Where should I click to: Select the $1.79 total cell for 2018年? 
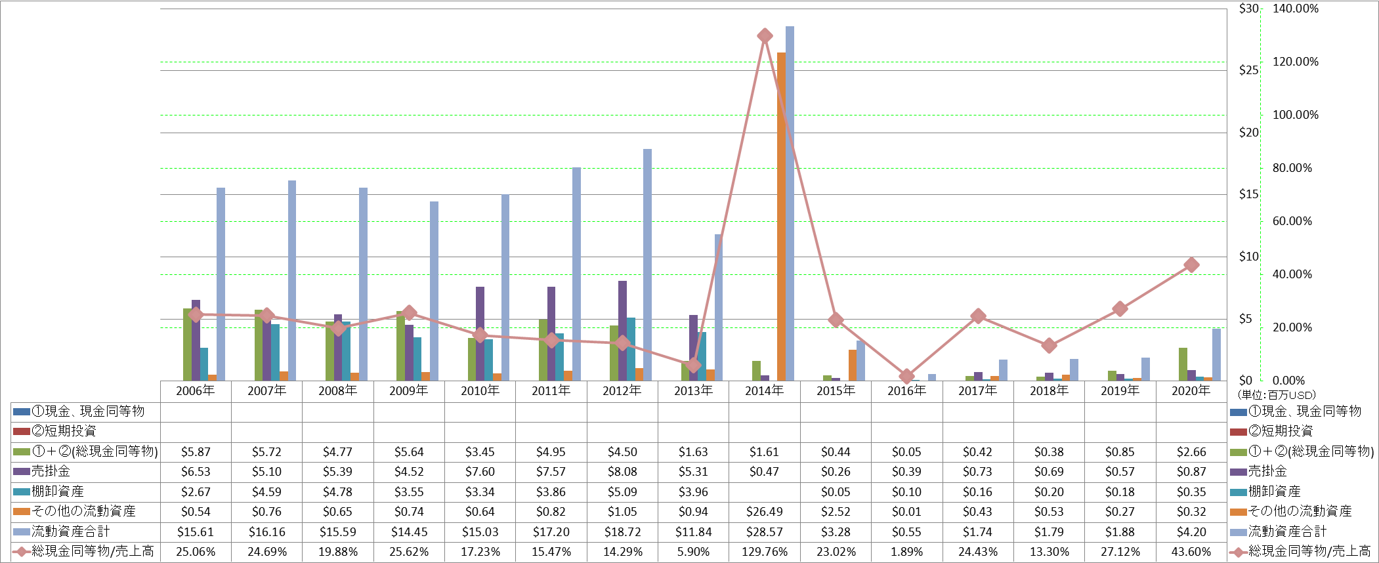pyautogui.click(x=1049, y=532)
